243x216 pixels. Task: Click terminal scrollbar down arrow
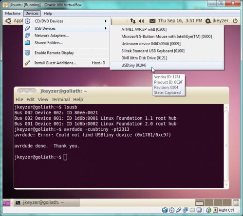[x=226, y=185]
